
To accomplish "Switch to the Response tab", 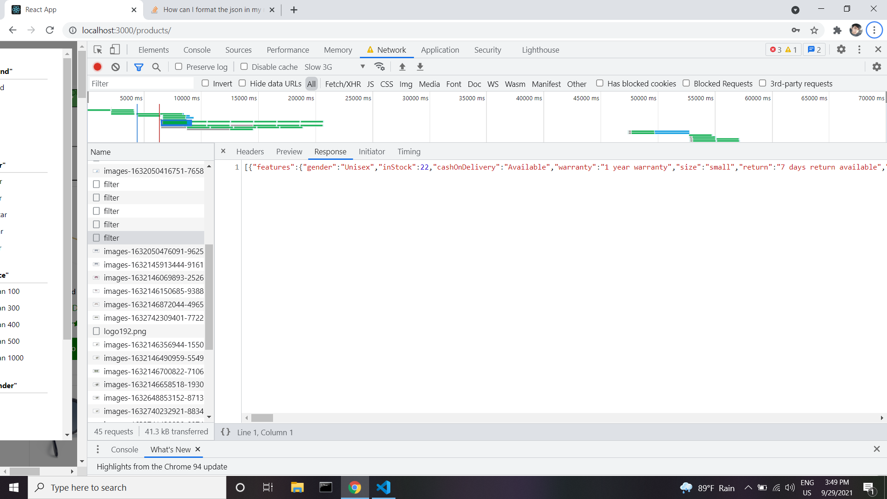I will (x=330, y=151).
